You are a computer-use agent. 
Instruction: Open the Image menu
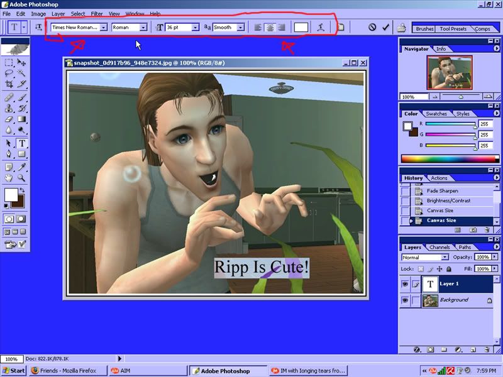coord(38,14)
